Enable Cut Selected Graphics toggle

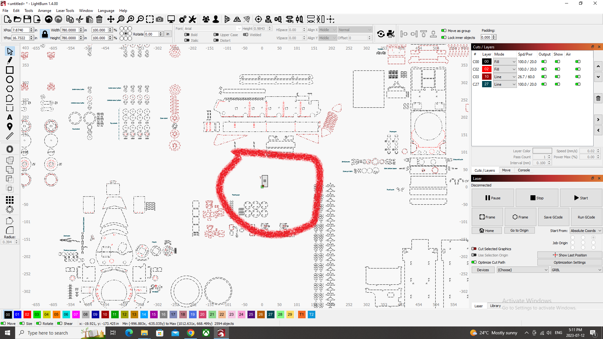click(474, 249)
